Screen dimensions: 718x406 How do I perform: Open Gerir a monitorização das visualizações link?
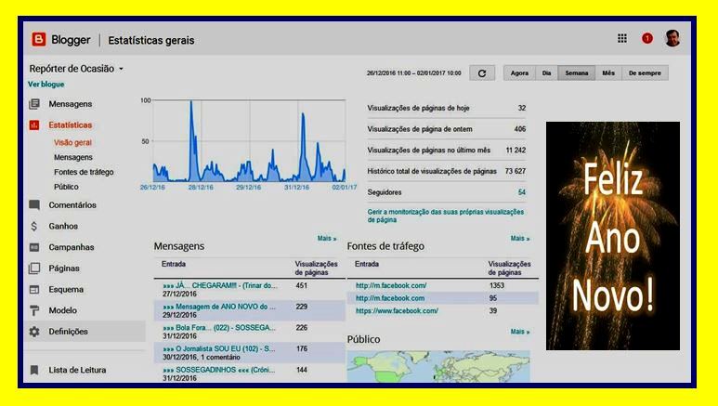pos(446,216)
